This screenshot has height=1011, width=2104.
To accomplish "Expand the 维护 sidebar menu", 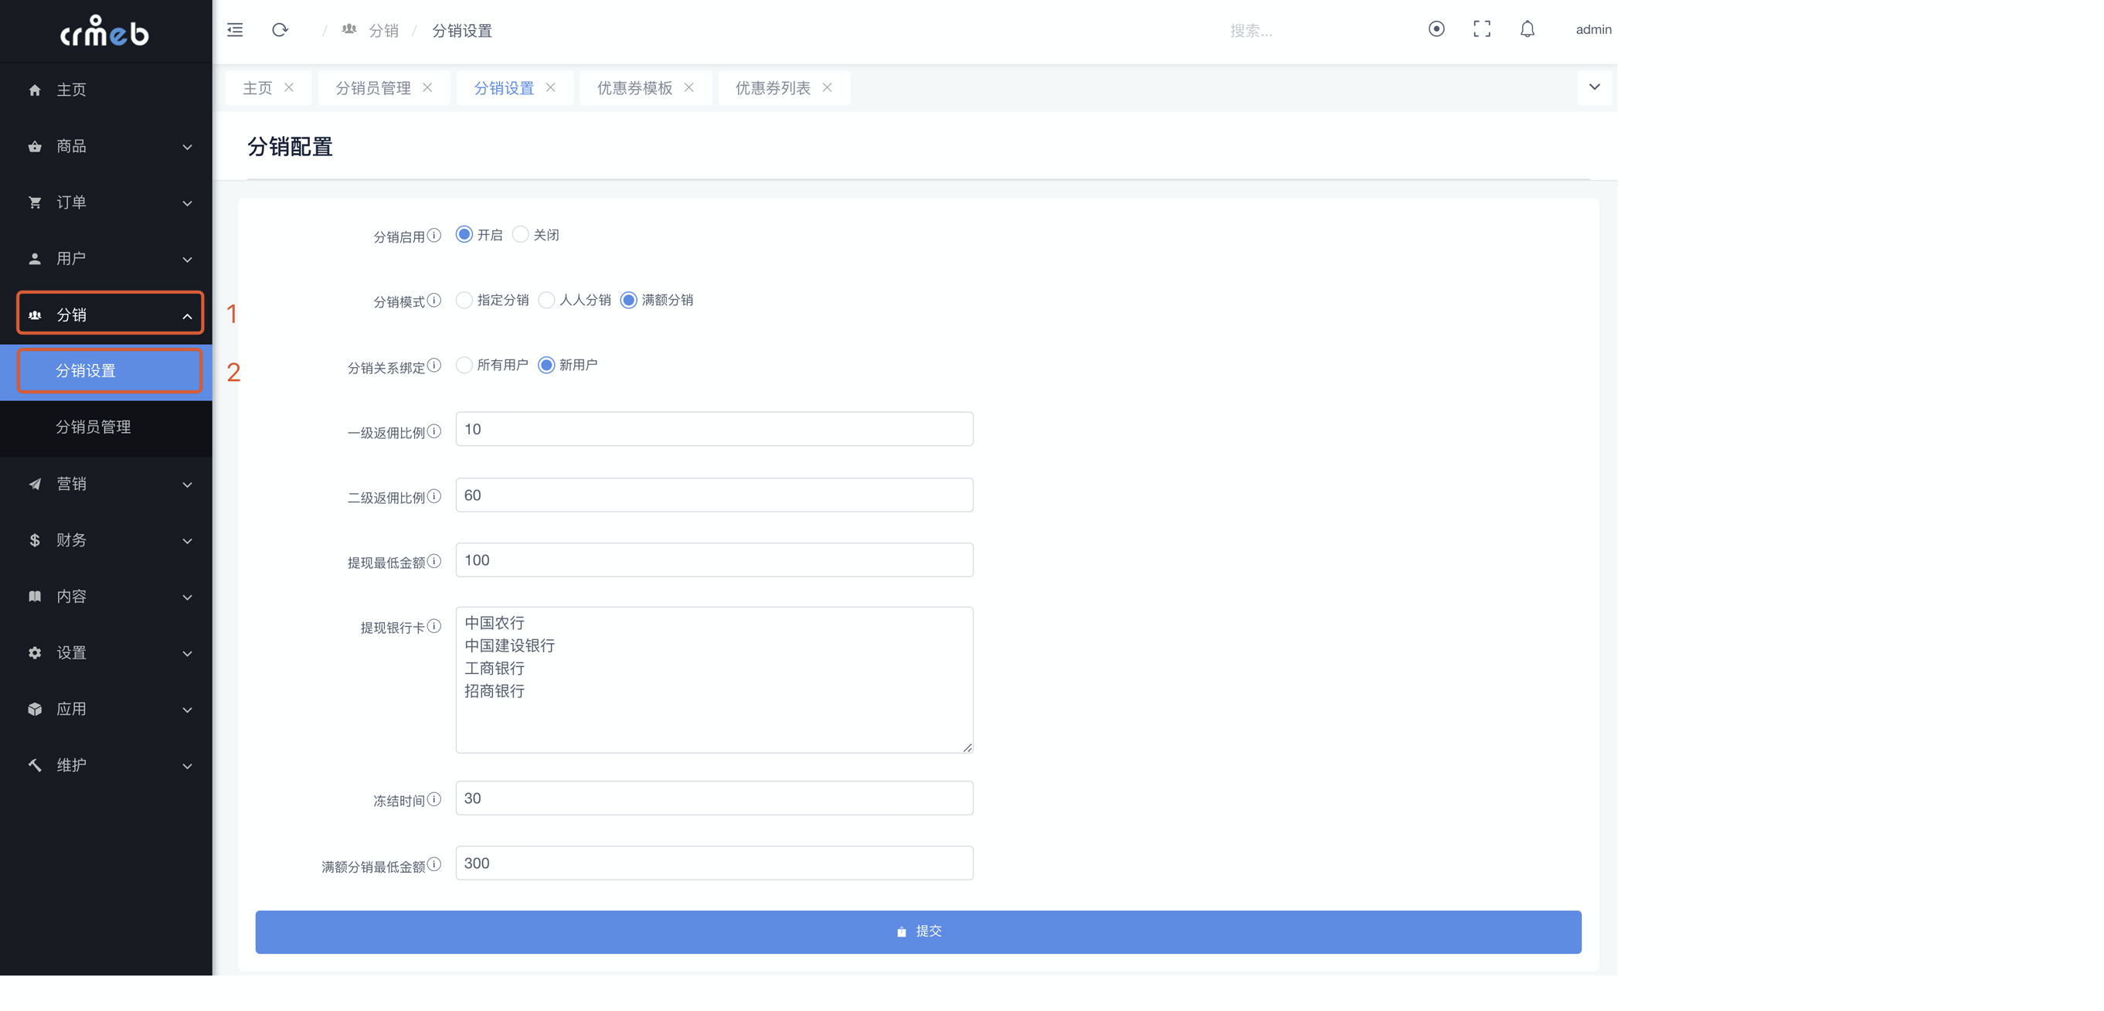I will pyautogui.click(x=106, y=766).
